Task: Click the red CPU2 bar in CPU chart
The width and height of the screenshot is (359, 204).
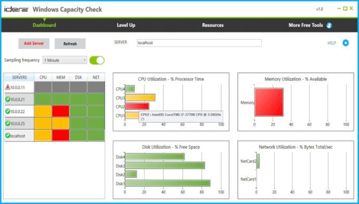Action: 137,106
